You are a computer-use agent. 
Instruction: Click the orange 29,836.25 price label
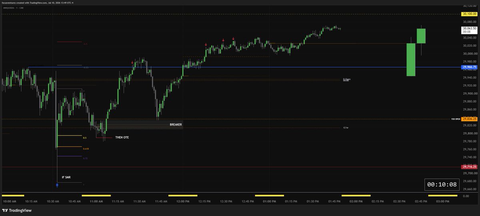[469, 119]
